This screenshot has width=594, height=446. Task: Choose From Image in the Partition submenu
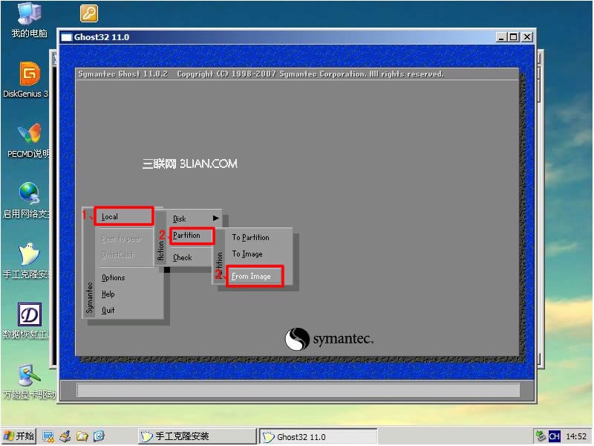pyautogui.click(x=255, y=276)
